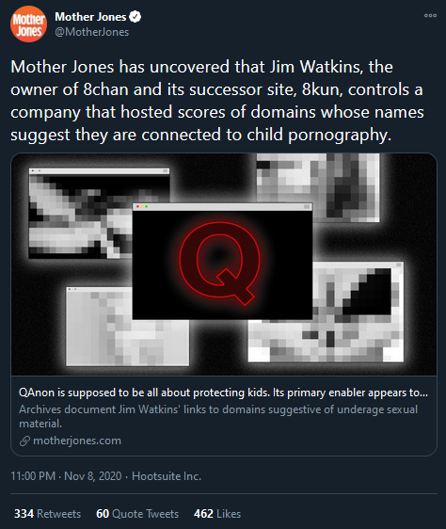
Task: Follow the motherjones.com domain link
Action: tap(77, 441)
